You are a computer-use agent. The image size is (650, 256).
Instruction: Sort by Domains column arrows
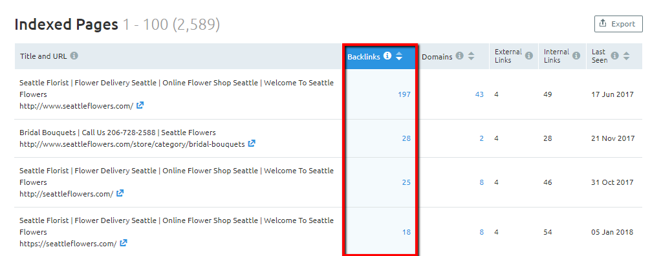pyautogui.click(x=471, y=56)
